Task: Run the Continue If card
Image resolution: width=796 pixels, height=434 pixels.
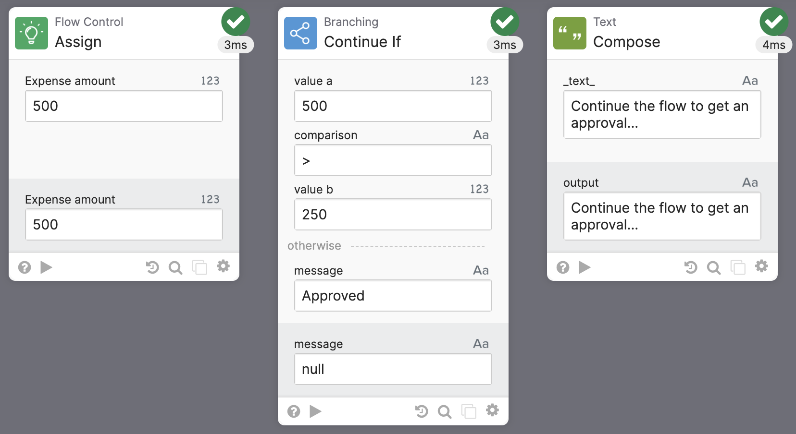Action: point(315,411)
